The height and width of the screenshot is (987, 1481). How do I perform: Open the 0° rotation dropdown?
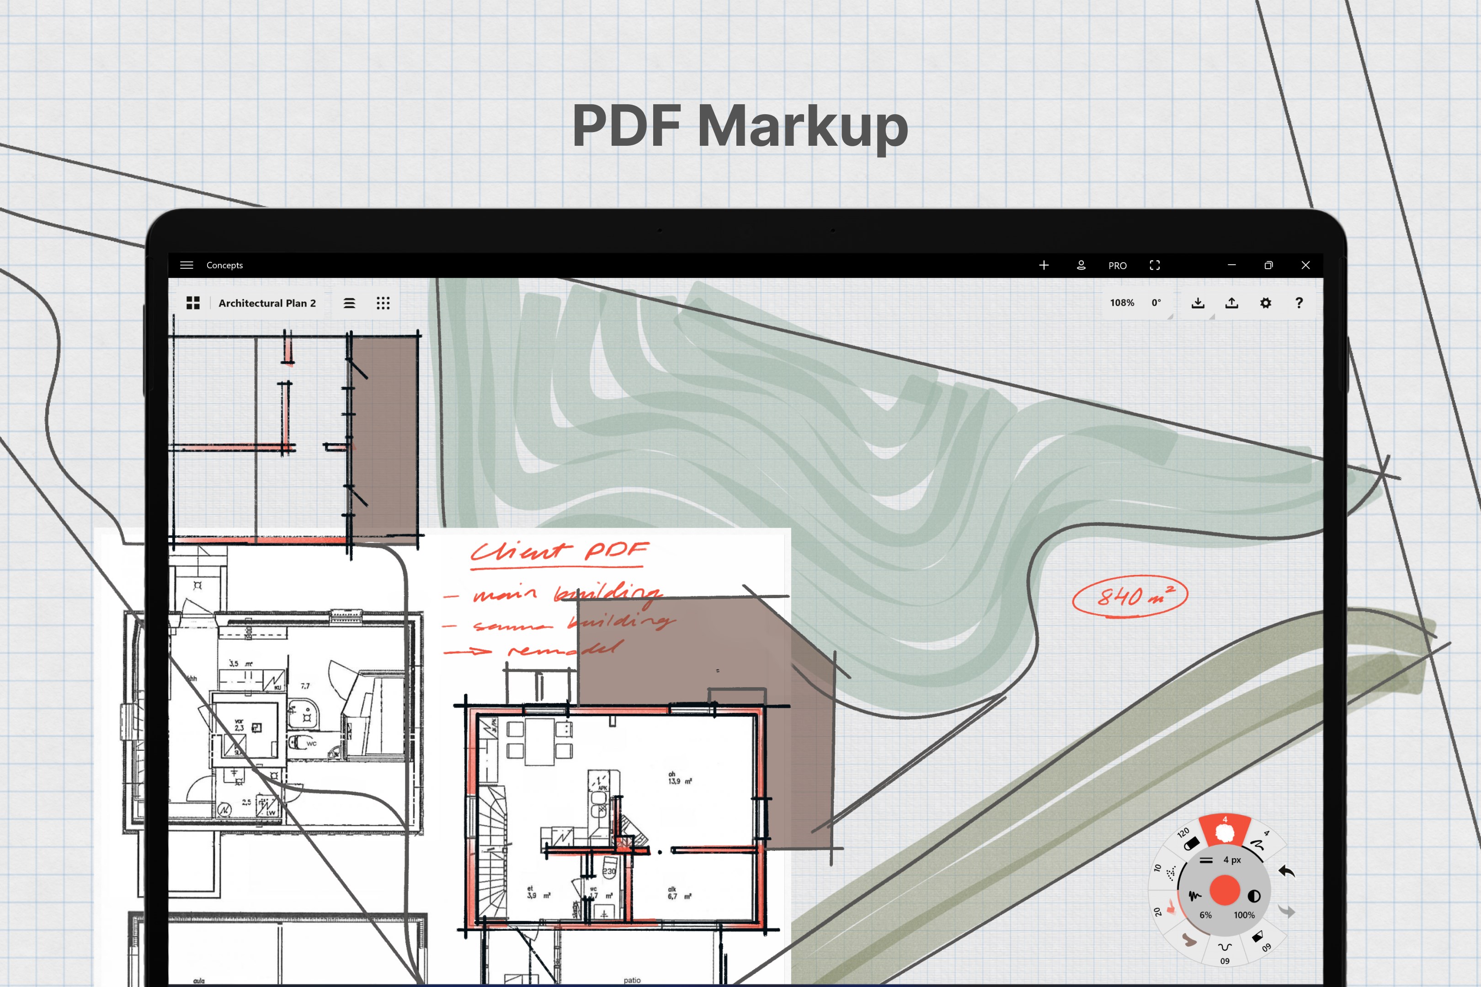click(x=1157, y=303)
